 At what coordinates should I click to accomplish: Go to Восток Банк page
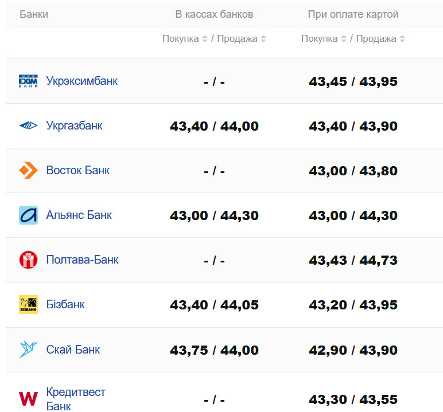(x=77, y=170)
